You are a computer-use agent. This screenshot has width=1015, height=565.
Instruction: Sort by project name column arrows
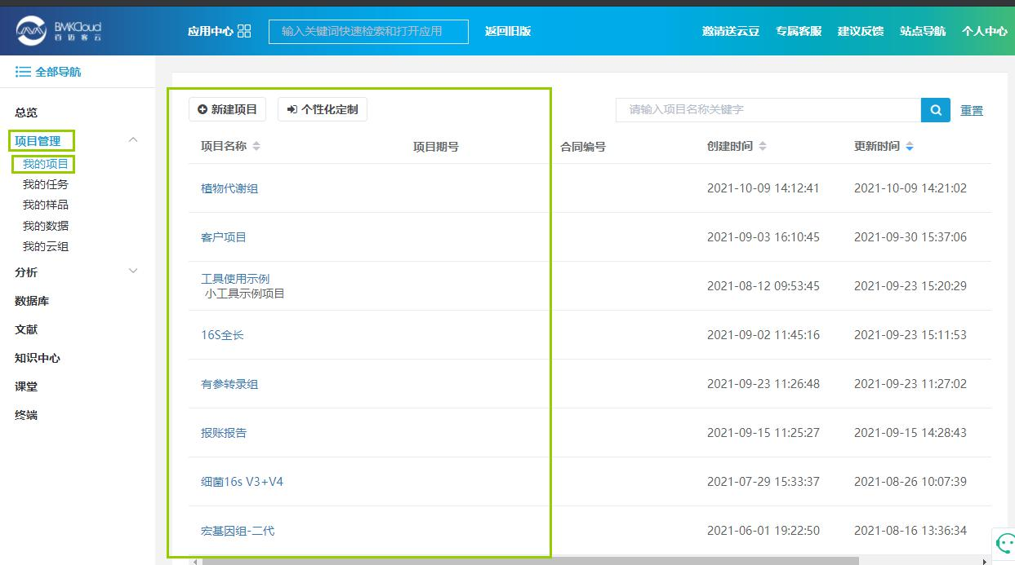256,147
